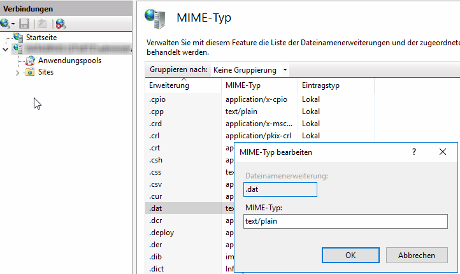
Task: Select the Startseite node icon
Action: click(18, 38)
